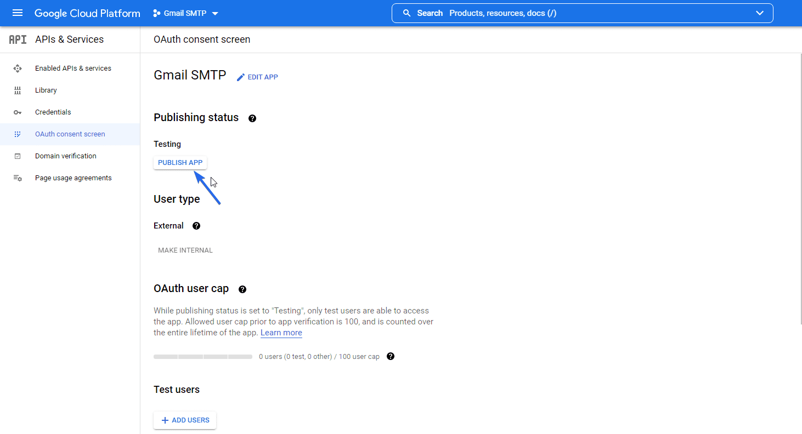Viewport: 802px width, 434px height.
Task: Click the Domain verification checkbox icon
Action: [18, 156]
